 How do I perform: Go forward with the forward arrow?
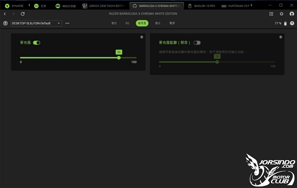tap(13, 14)
